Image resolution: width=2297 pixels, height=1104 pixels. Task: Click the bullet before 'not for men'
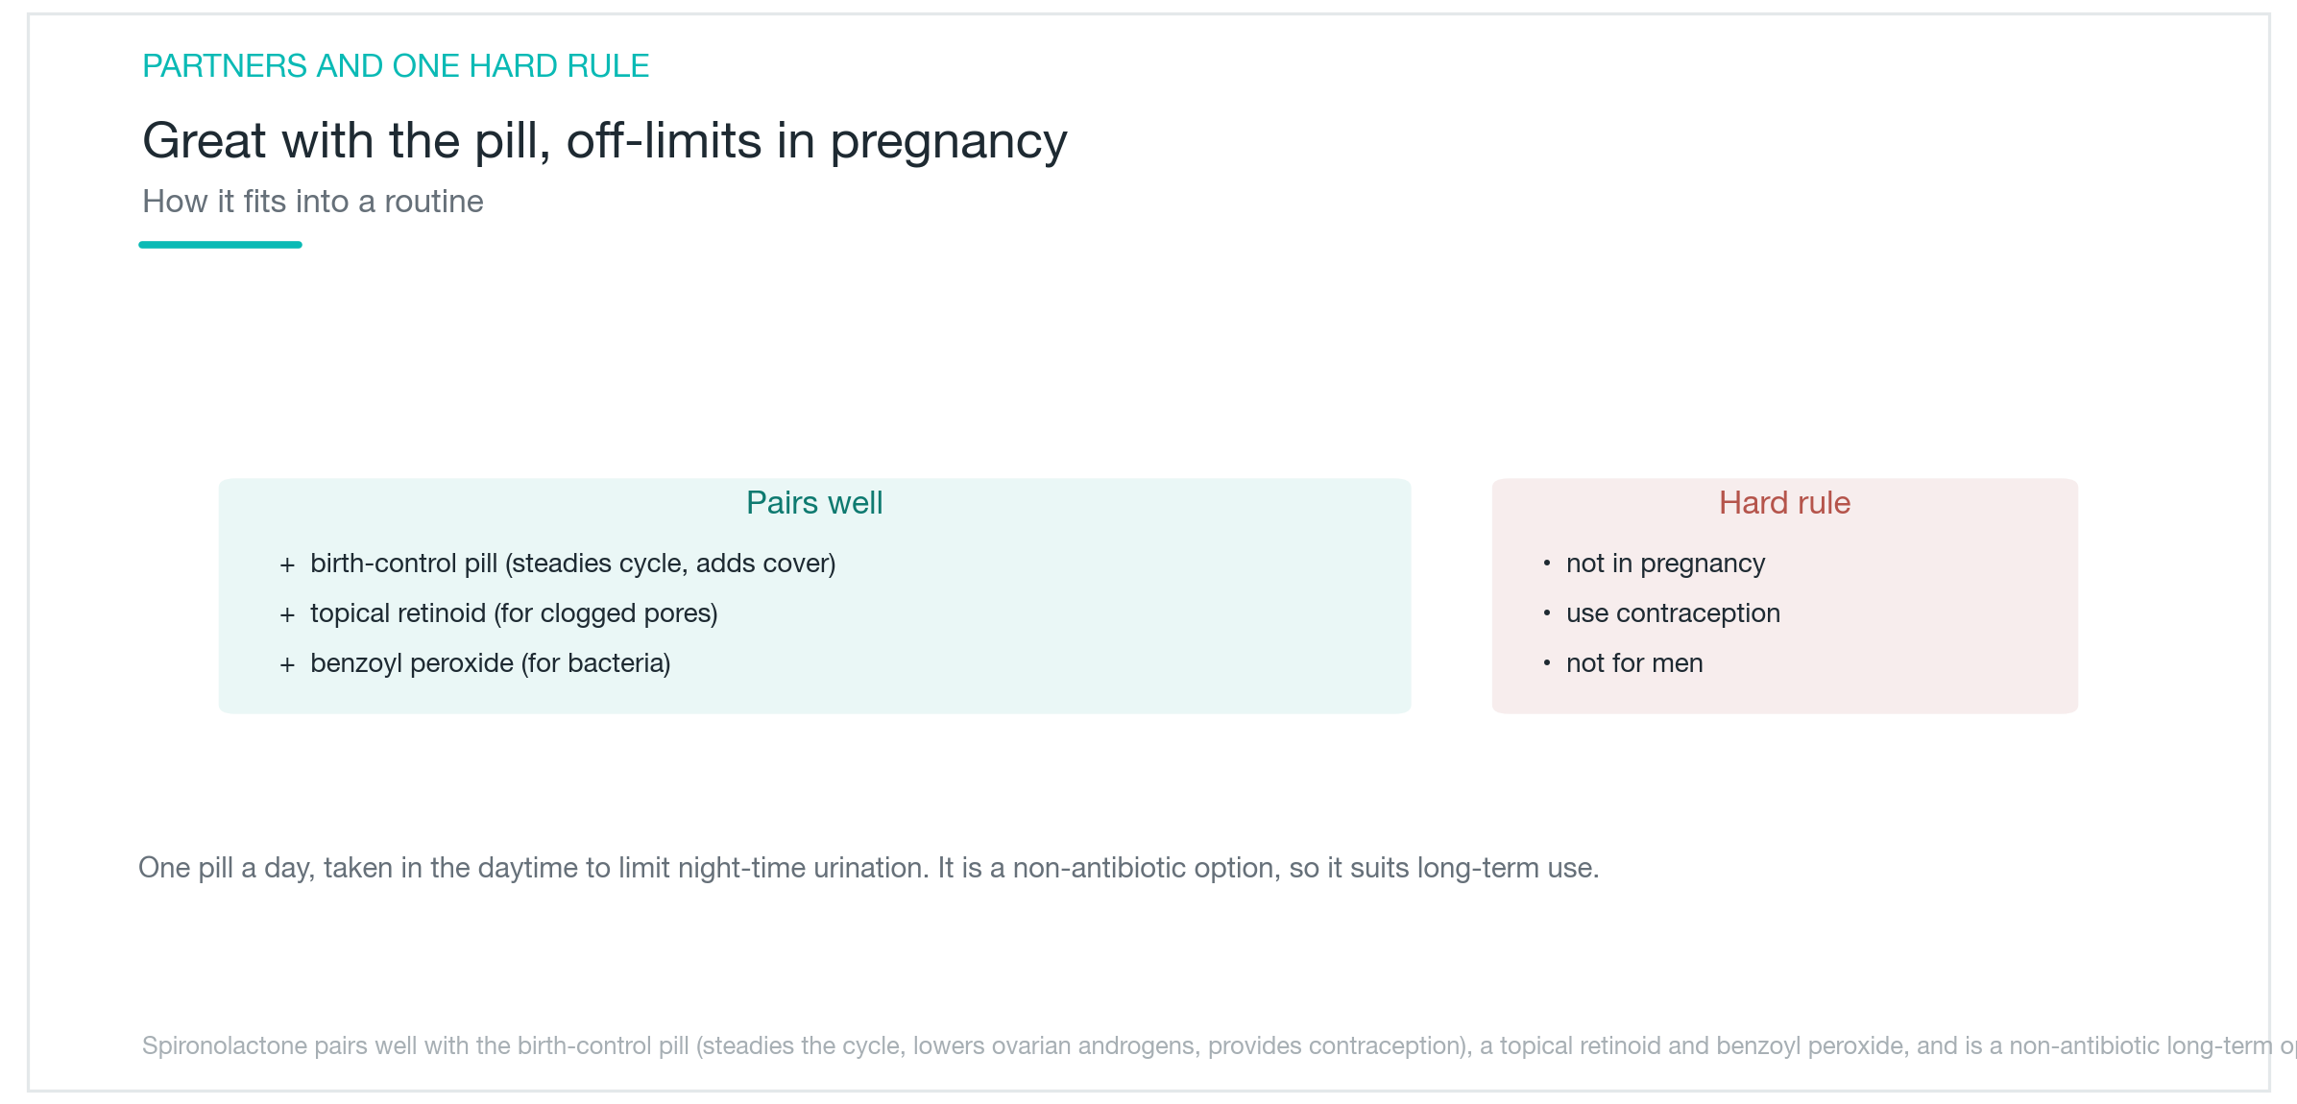tap(1547, 663)
